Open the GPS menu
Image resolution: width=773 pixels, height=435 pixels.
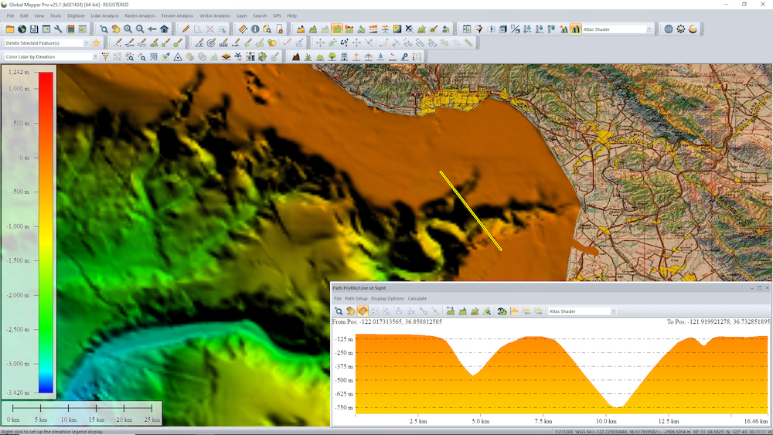(x=277, y=15)
